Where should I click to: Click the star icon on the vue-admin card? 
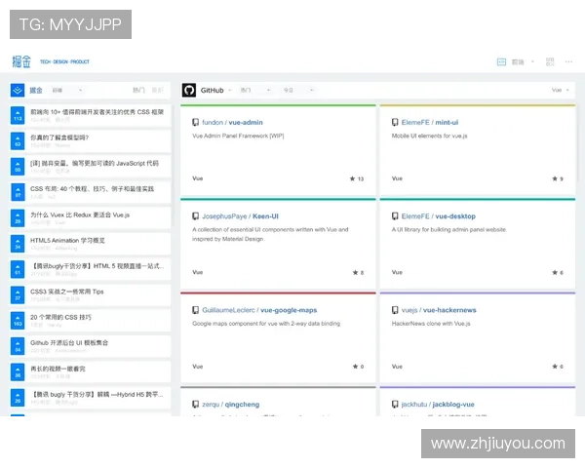click(352, 178)
